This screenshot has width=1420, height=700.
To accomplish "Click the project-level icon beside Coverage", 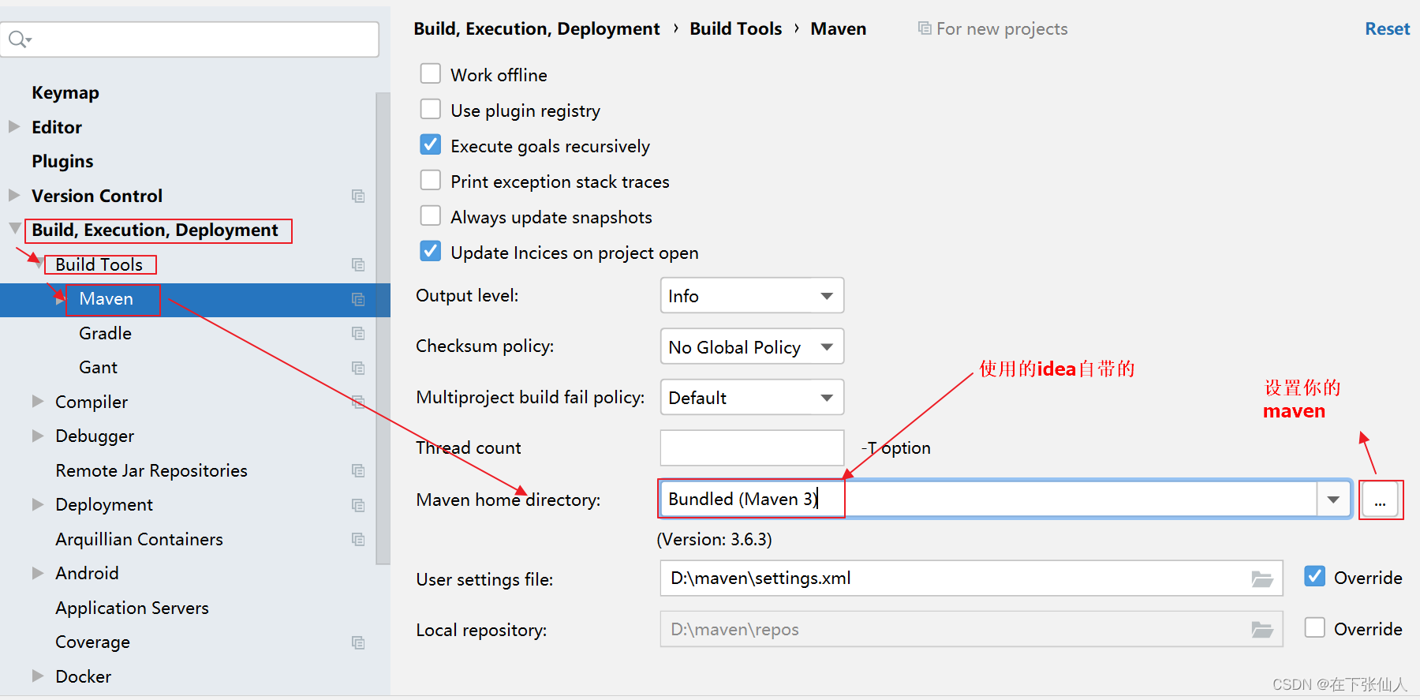I will tap(358, 642).
